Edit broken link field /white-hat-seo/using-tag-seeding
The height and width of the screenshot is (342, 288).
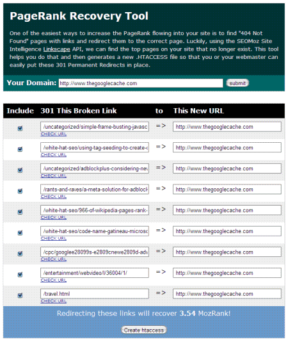pos(95,148)
